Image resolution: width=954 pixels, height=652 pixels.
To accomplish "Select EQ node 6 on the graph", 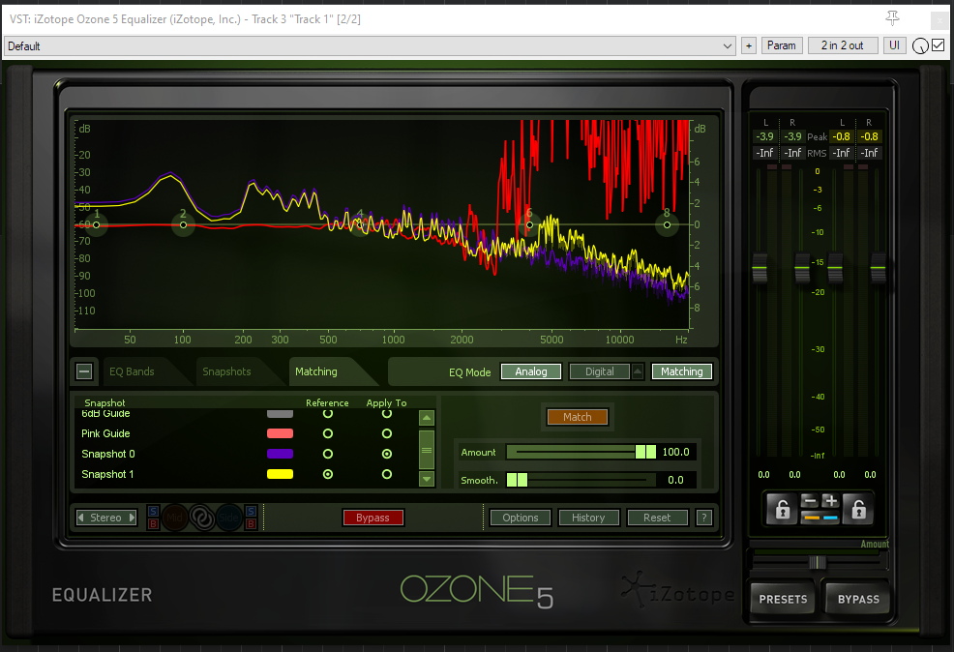I will coord(529,224).
